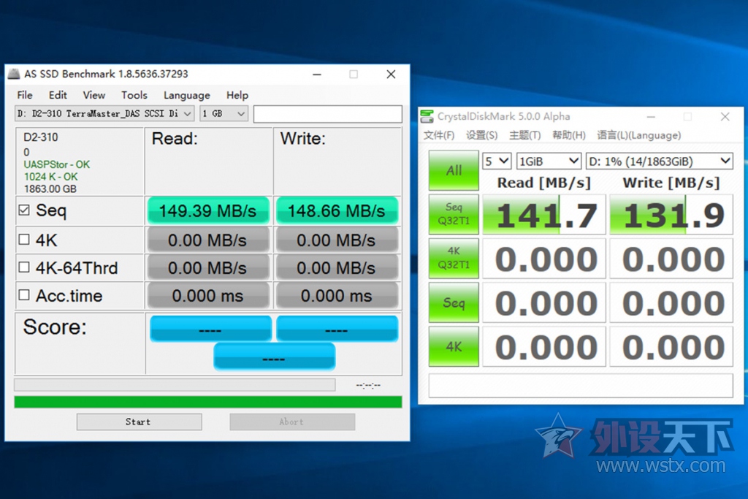The height and width of the screenshot is (499, 748).
Task: Open the 文件(F) menu in CrystalDiskMark
Action: (x=439, y=135)
